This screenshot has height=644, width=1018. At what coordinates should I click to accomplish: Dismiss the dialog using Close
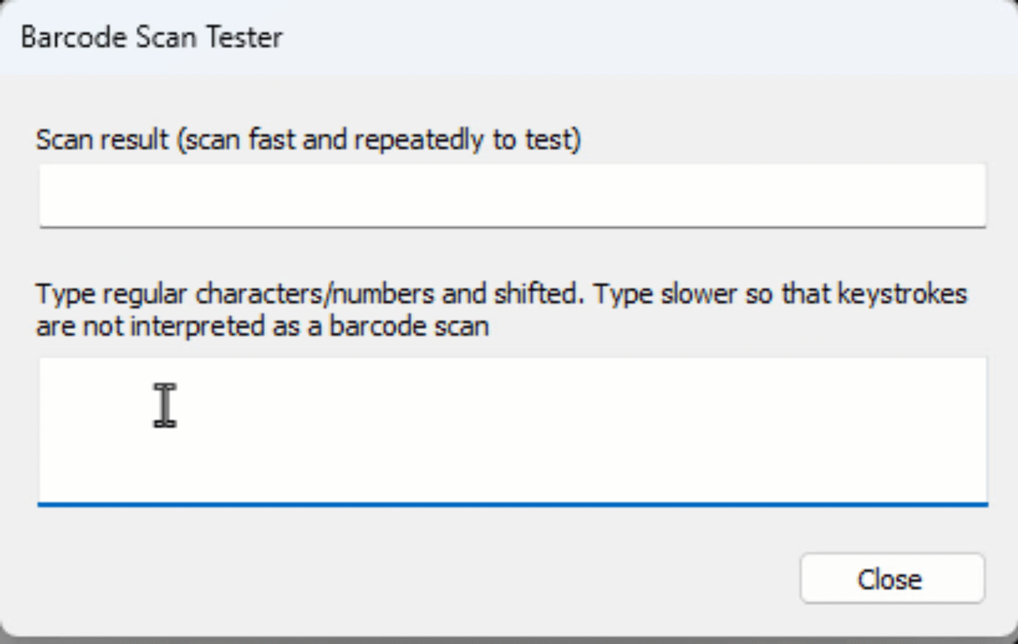(891, 579)
